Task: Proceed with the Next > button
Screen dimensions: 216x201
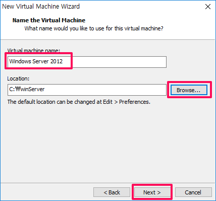Action: tap(152, 192)
